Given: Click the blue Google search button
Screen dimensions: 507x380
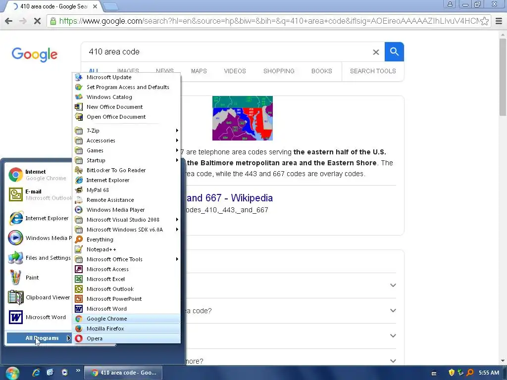Looking at the screenshot, I should tap(394, 51).
